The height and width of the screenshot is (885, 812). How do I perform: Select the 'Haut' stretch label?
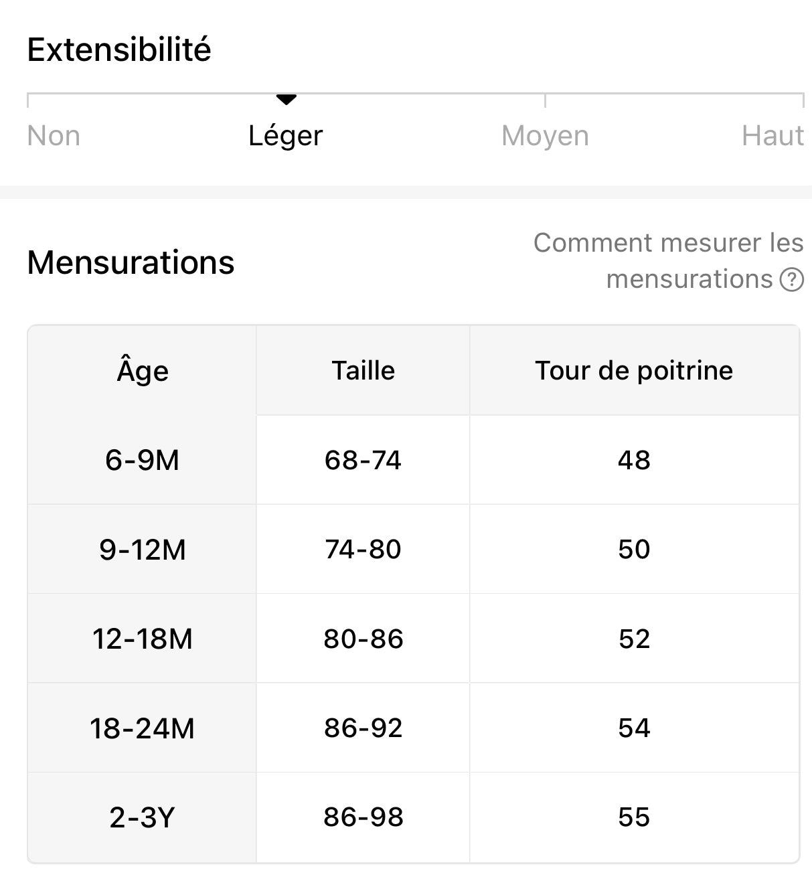(773, 136)
